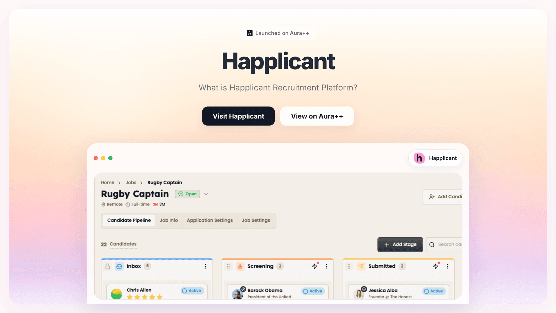The image size is (556, 313).
Task: Toggle Chris Allen's Active status badge
Action: tap(192, 291)
